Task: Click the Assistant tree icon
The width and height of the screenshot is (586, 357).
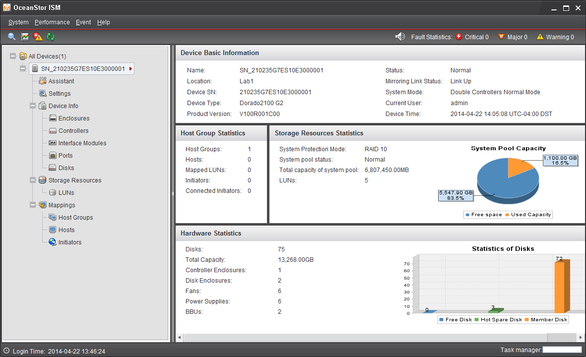Action: pyautogui.click(x=43, y=81)
